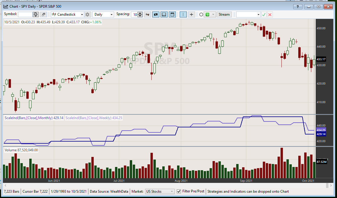Toggle the log scale button
The height and width of the screenshot is (198, 337).
click(148, 14)
